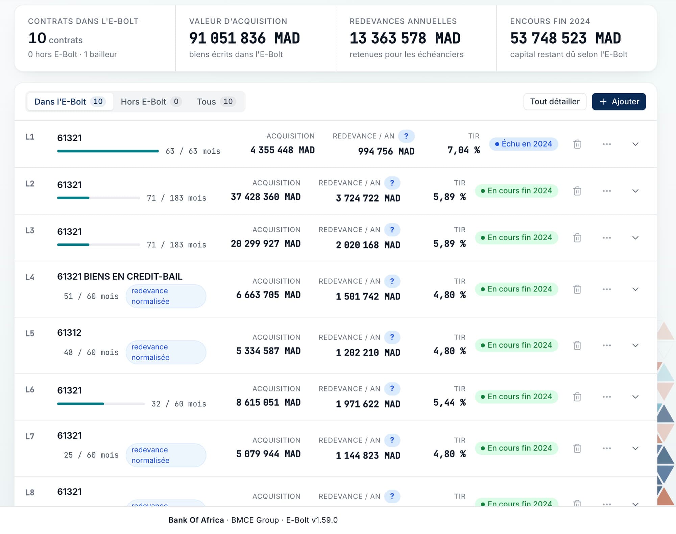Viewport: 676px width, 534px height.
Task: Click redevance normalisée tag in row L5
Action: point(166,352)
